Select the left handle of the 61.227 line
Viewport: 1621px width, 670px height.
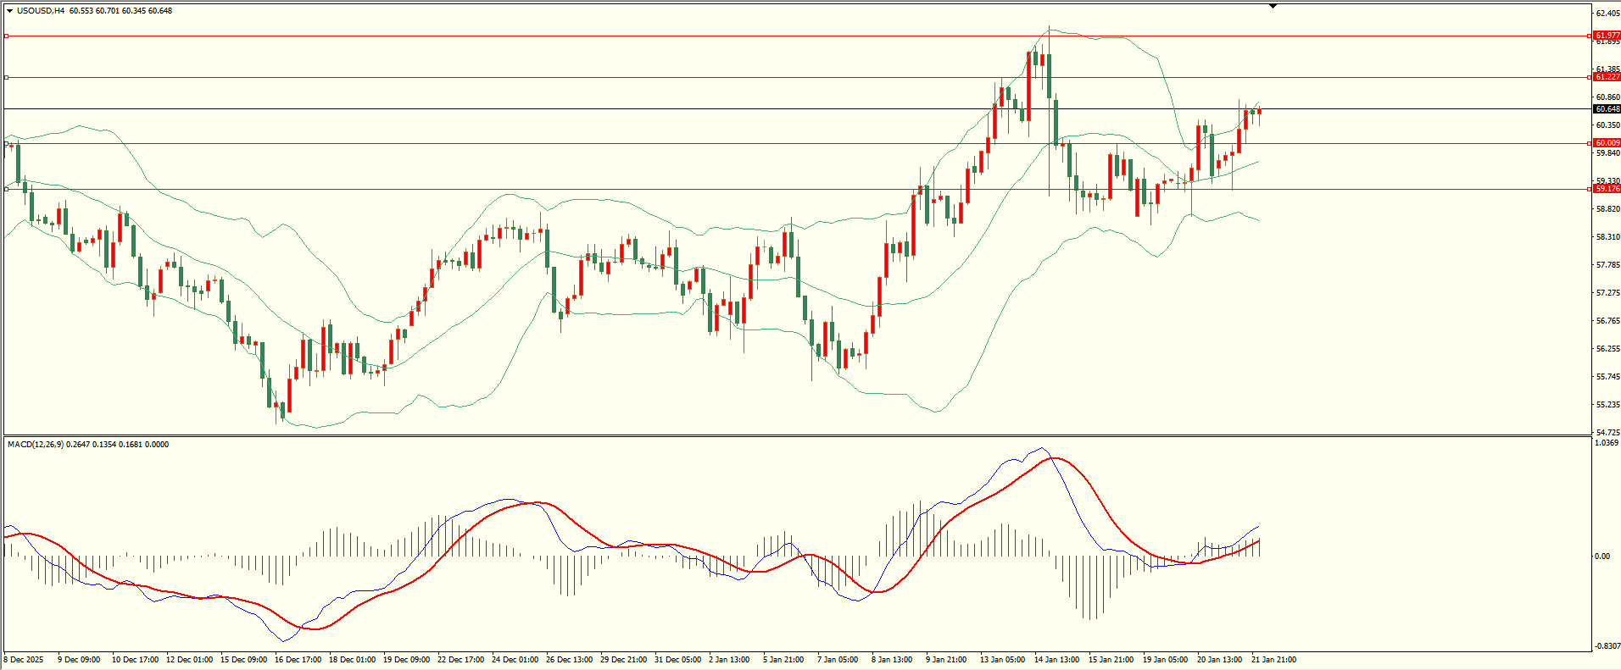6,77
